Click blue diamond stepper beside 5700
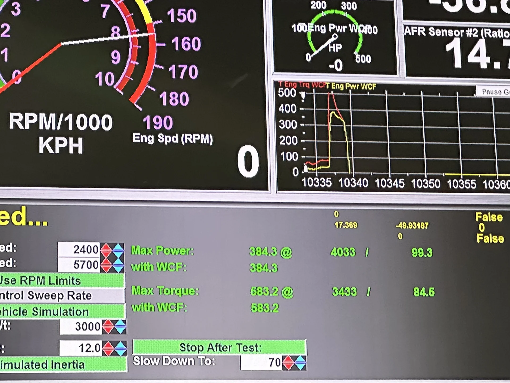 pos(118,265)
